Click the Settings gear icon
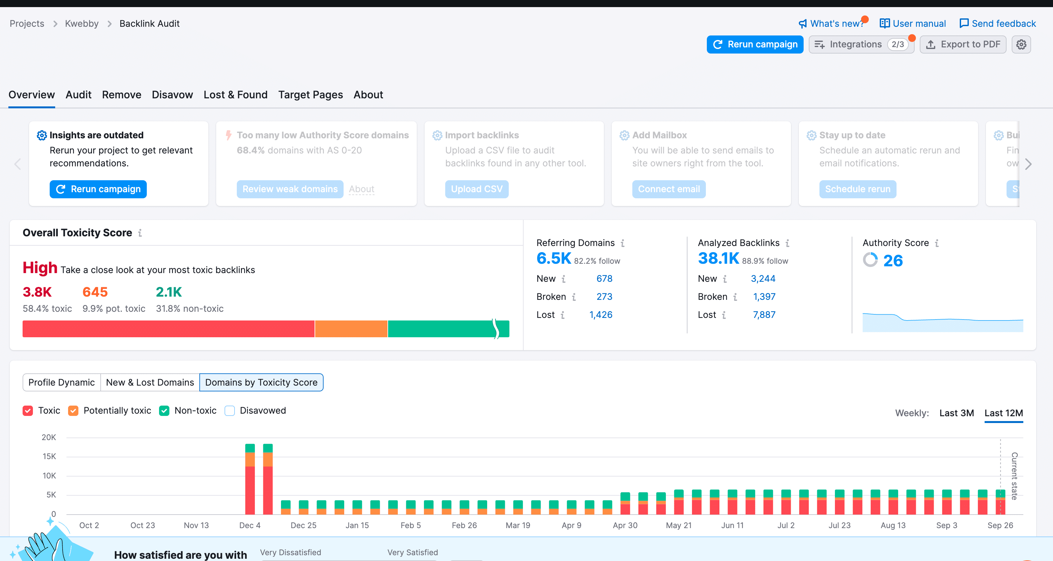The image size is (1053, 561). (x=1022, y=44)
